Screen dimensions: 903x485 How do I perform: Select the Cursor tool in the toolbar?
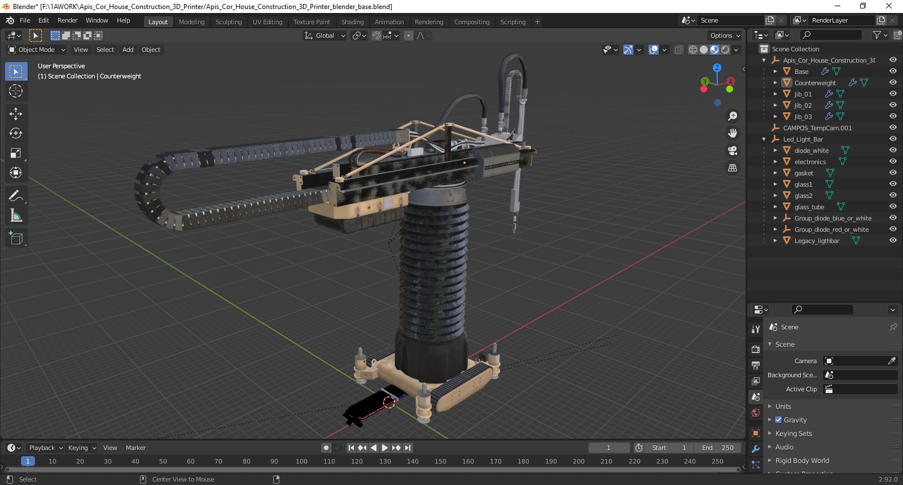tap(16, 91)
